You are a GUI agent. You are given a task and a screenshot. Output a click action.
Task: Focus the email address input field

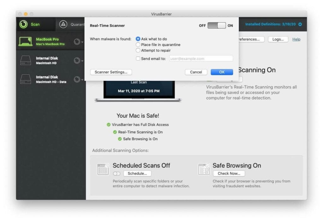pyautogui.click(x=201, y=58)
